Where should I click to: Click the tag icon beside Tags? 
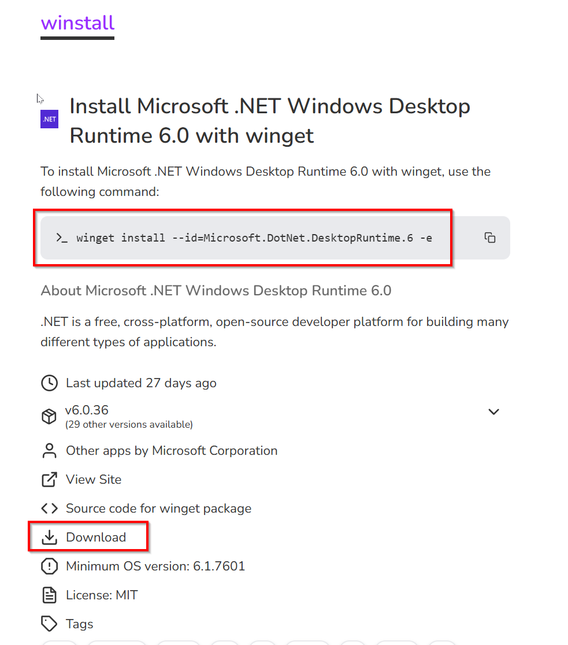point(49,624)
